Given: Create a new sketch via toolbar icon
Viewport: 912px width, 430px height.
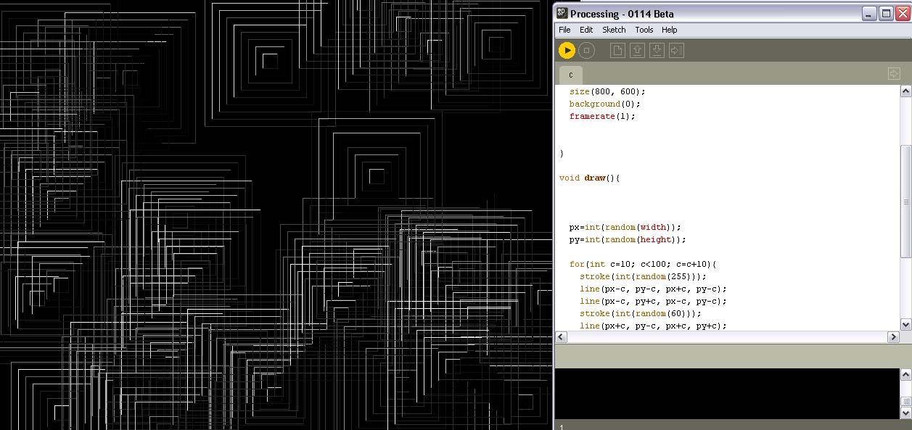Looking at the screenshot, I should coord(617,50).
